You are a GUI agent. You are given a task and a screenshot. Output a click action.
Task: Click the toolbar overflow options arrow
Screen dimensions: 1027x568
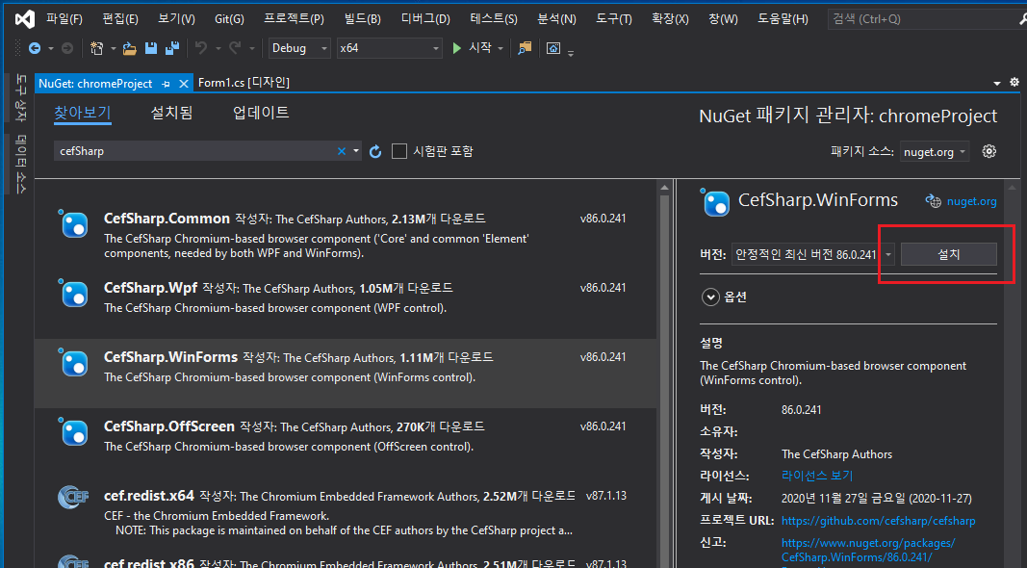571,52
